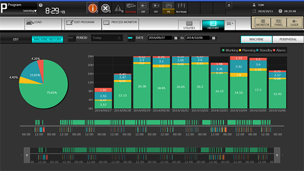Click the 17.3 working segment for 2014/10/05
Screen dimensions: 304x171
pyautogui.click(x=258, y=90)
